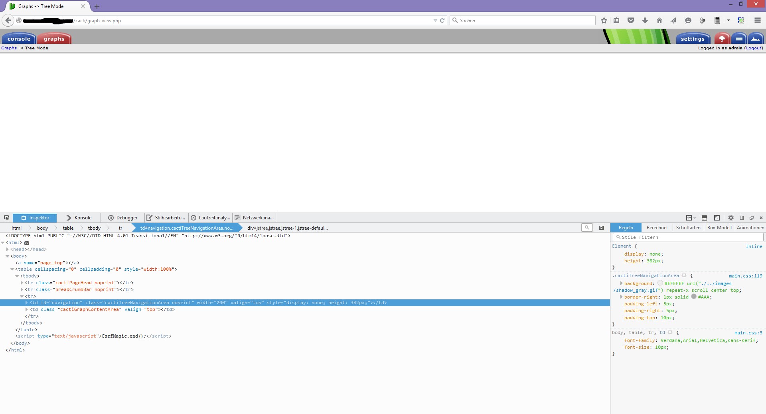This screenshot has width=766, height=414.
Task: Open Cacti settings tab
Action: pos(693,39)
